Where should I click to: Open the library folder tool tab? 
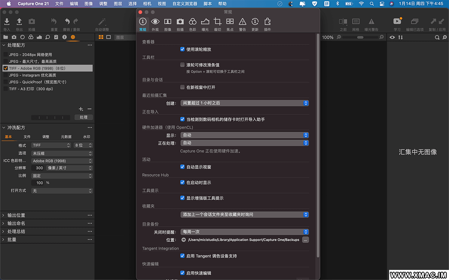[6, 37]
